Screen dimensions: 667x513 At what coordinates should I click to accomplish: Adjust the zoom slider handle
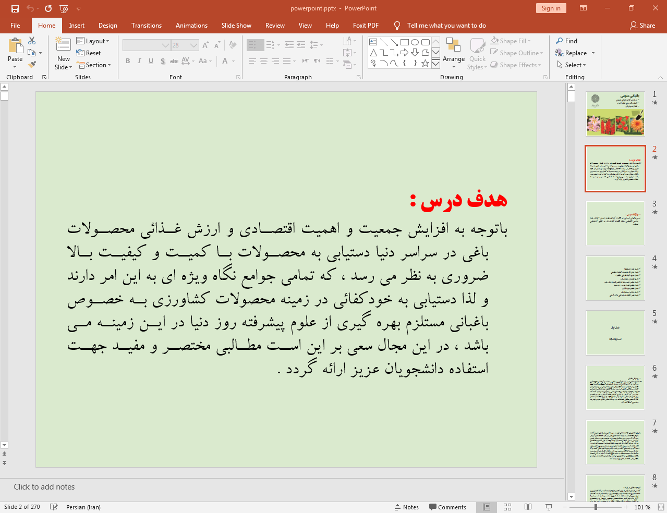point(596,507)
